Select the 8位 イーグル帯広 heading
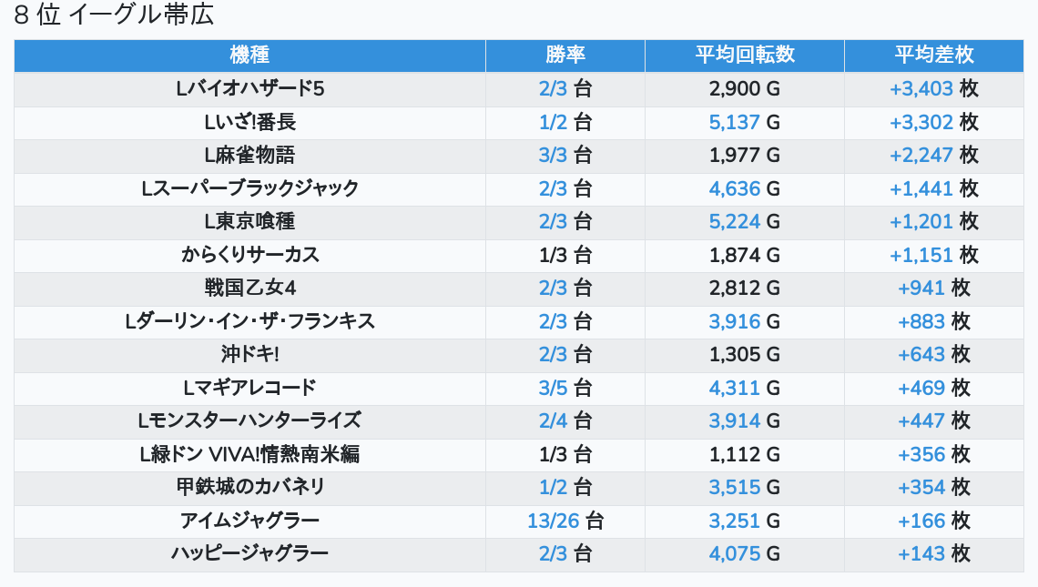The width and height of the screenshot is (1038, 587). (114, 15)
